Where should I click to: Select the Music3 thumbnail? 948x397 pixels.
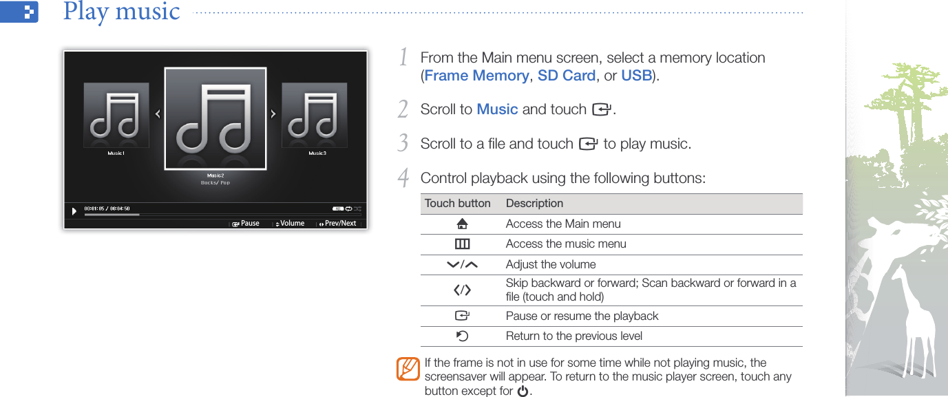(315, 115)
